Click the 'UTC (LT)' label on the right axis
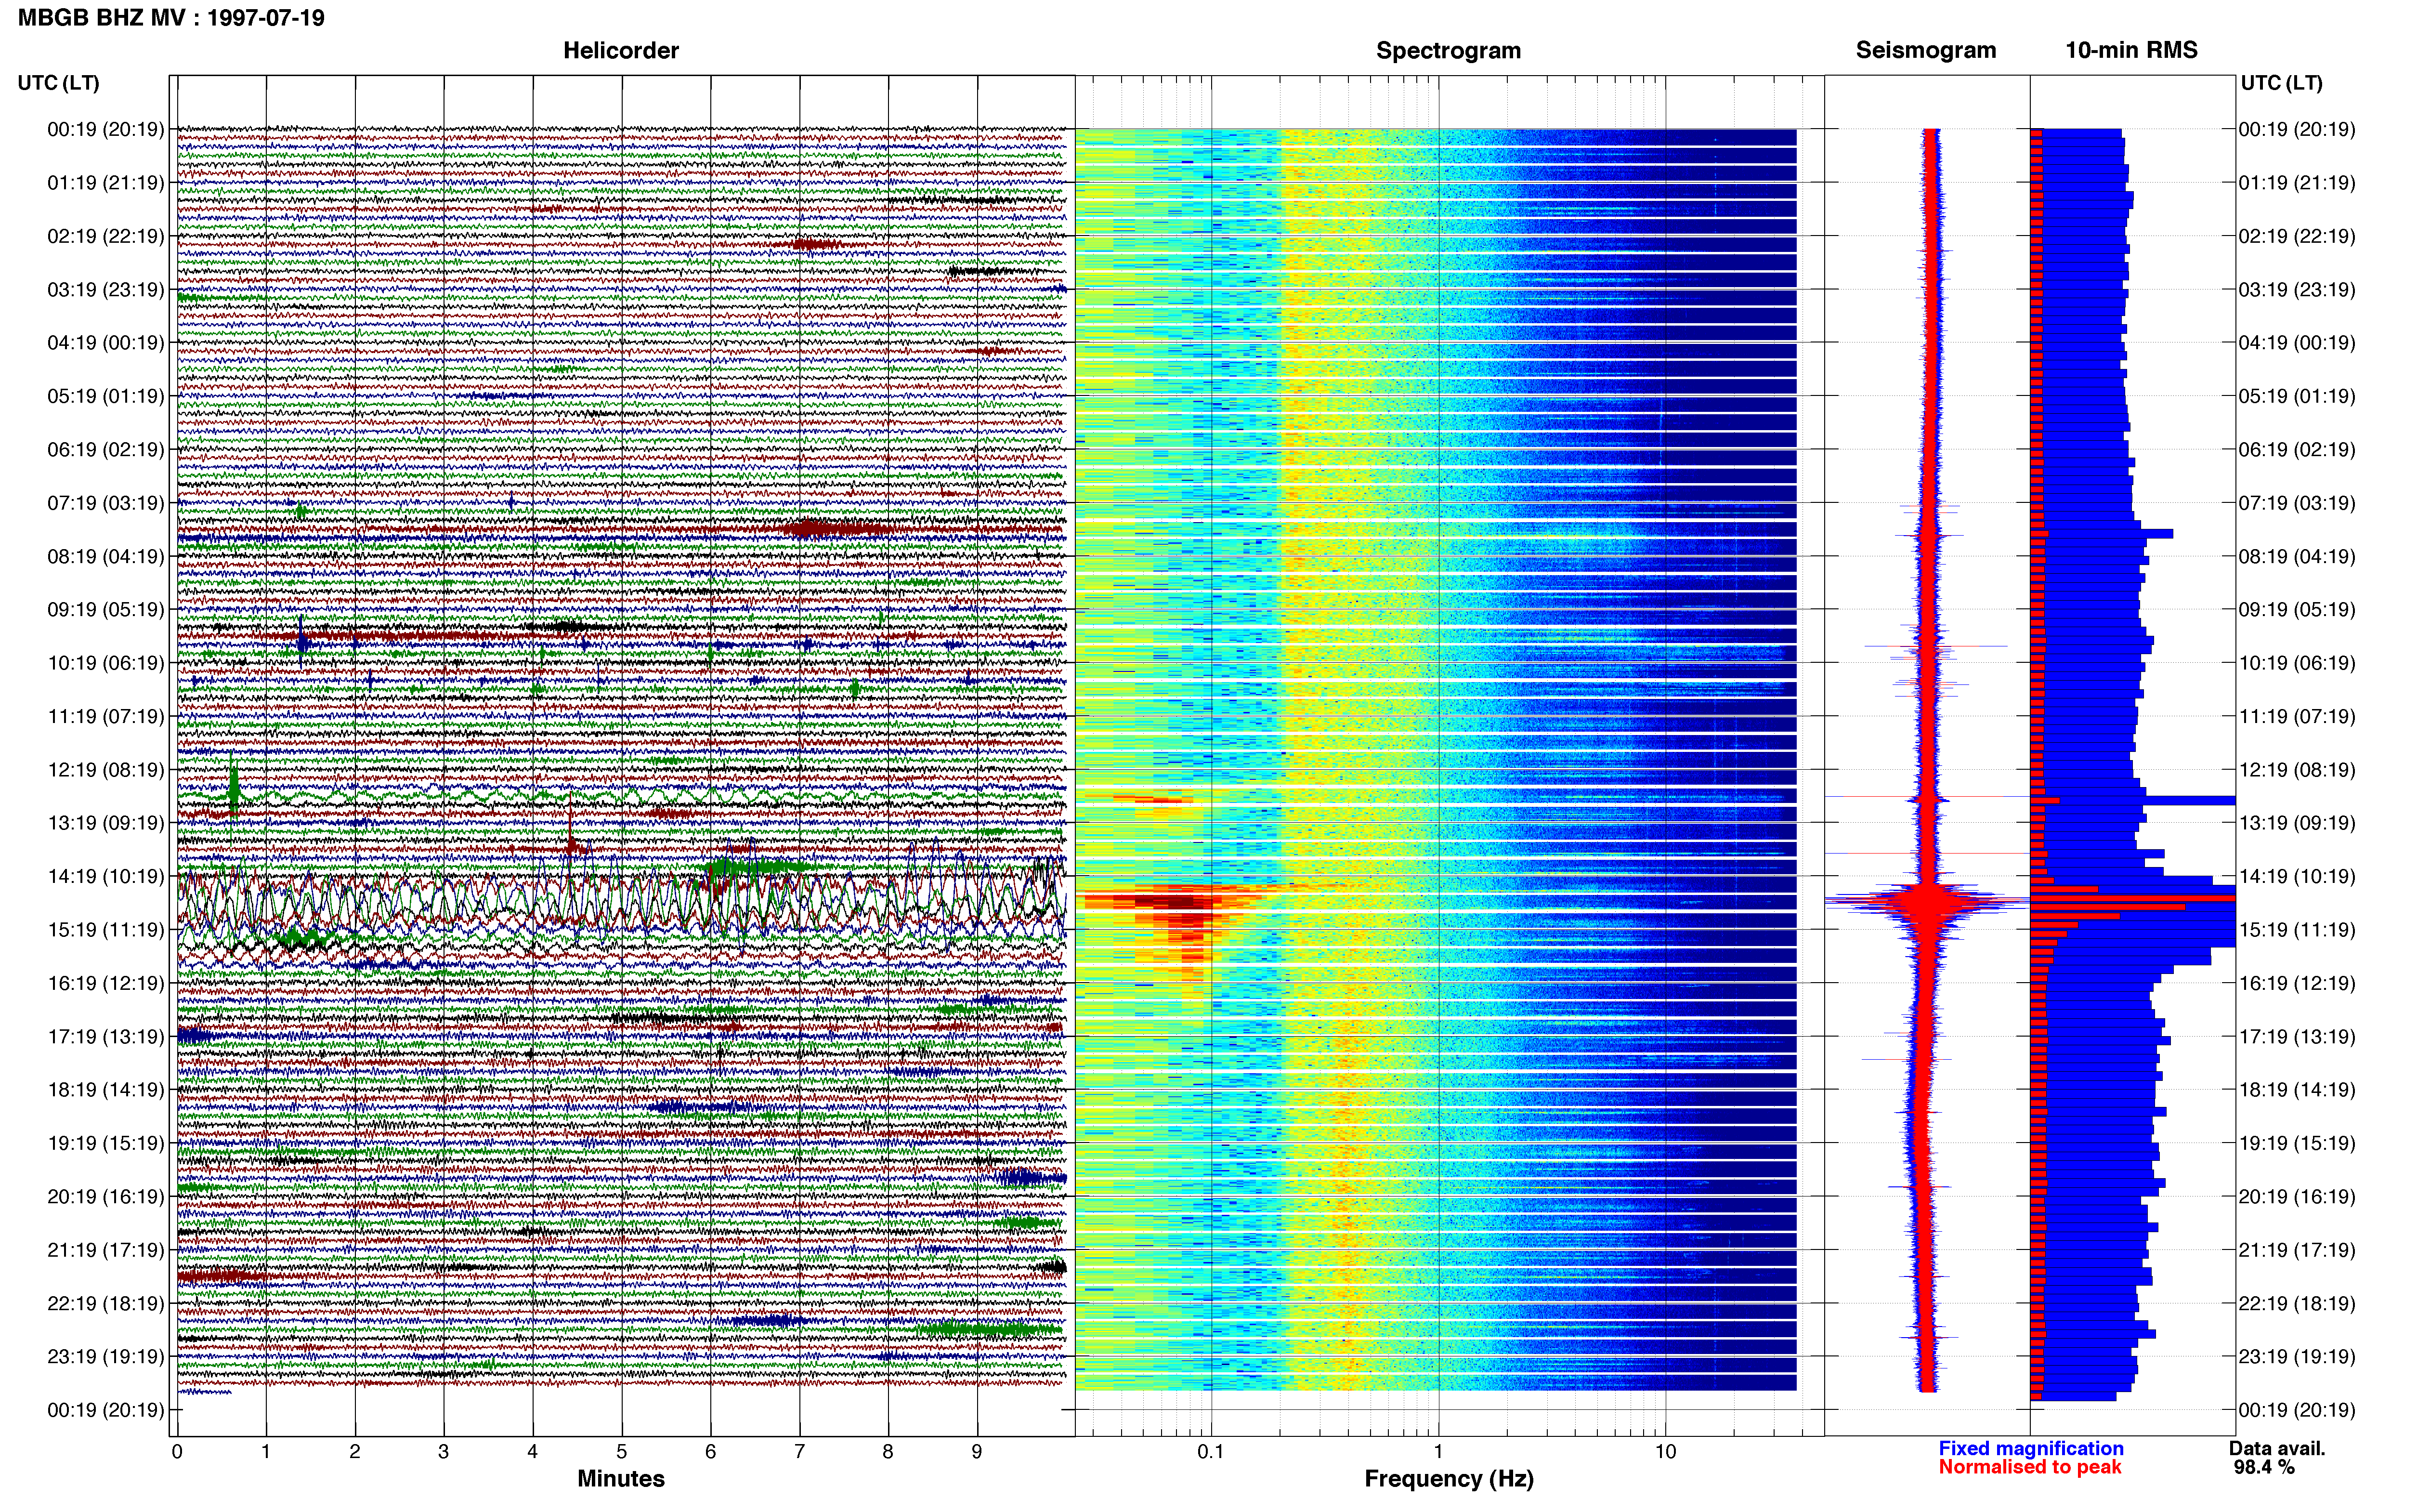This screenshot has height=1512, width=2417. [2282, 83]
